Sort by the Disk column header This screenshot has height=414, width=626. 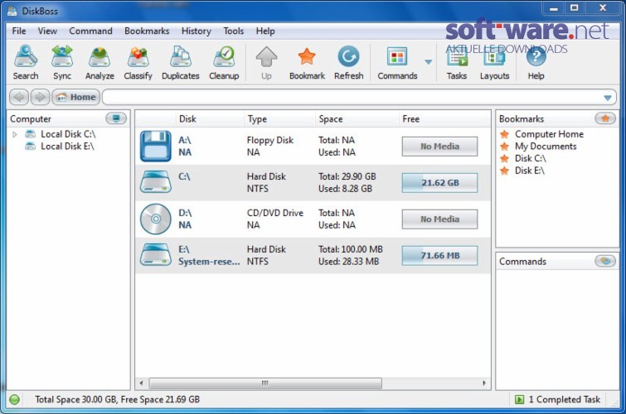(x=210, y=119)
